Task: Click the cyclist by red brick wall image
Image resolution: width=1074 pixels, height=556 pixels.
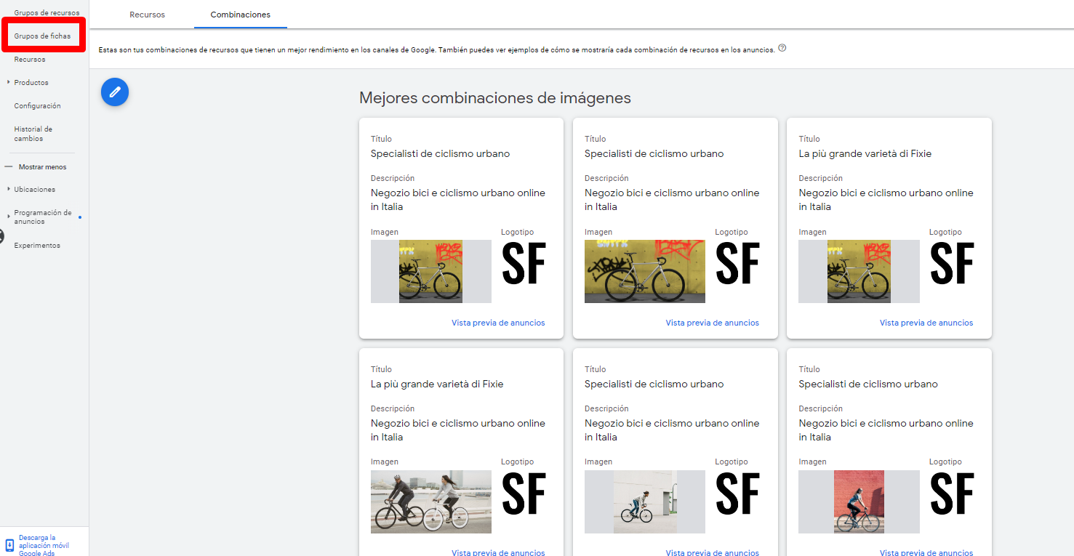Action: tap(859, 501)
